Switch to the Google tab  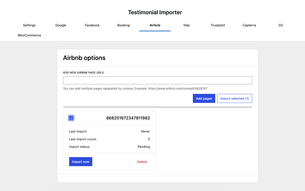click(61, 25)
